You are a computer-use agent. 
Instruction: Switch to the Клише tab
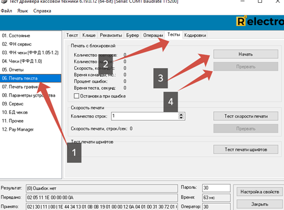(89, 35)
